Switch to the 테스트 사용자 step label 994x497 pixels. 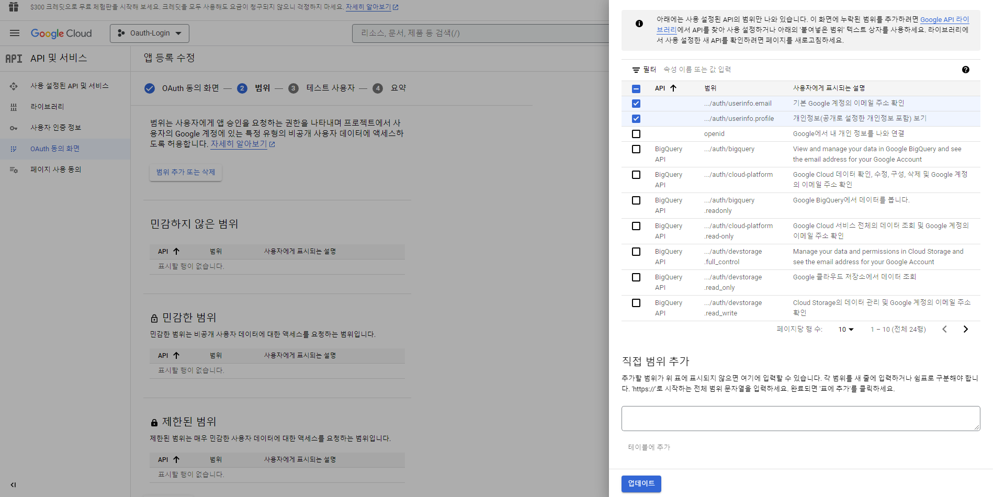pos(331,88)
